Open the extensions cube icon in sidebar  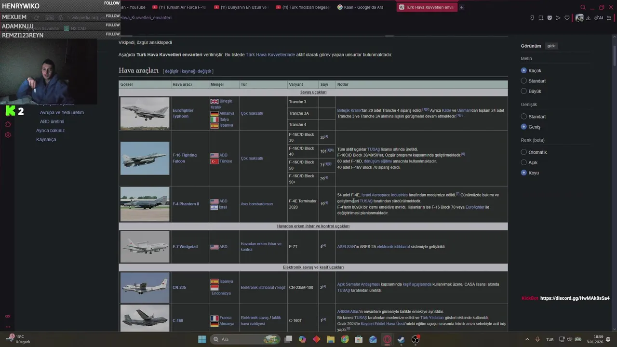(8, 124)
